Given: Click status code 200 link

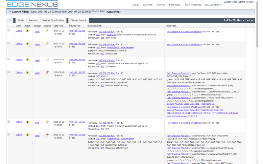Looking at the screenshot, I should tap(102, 129).
